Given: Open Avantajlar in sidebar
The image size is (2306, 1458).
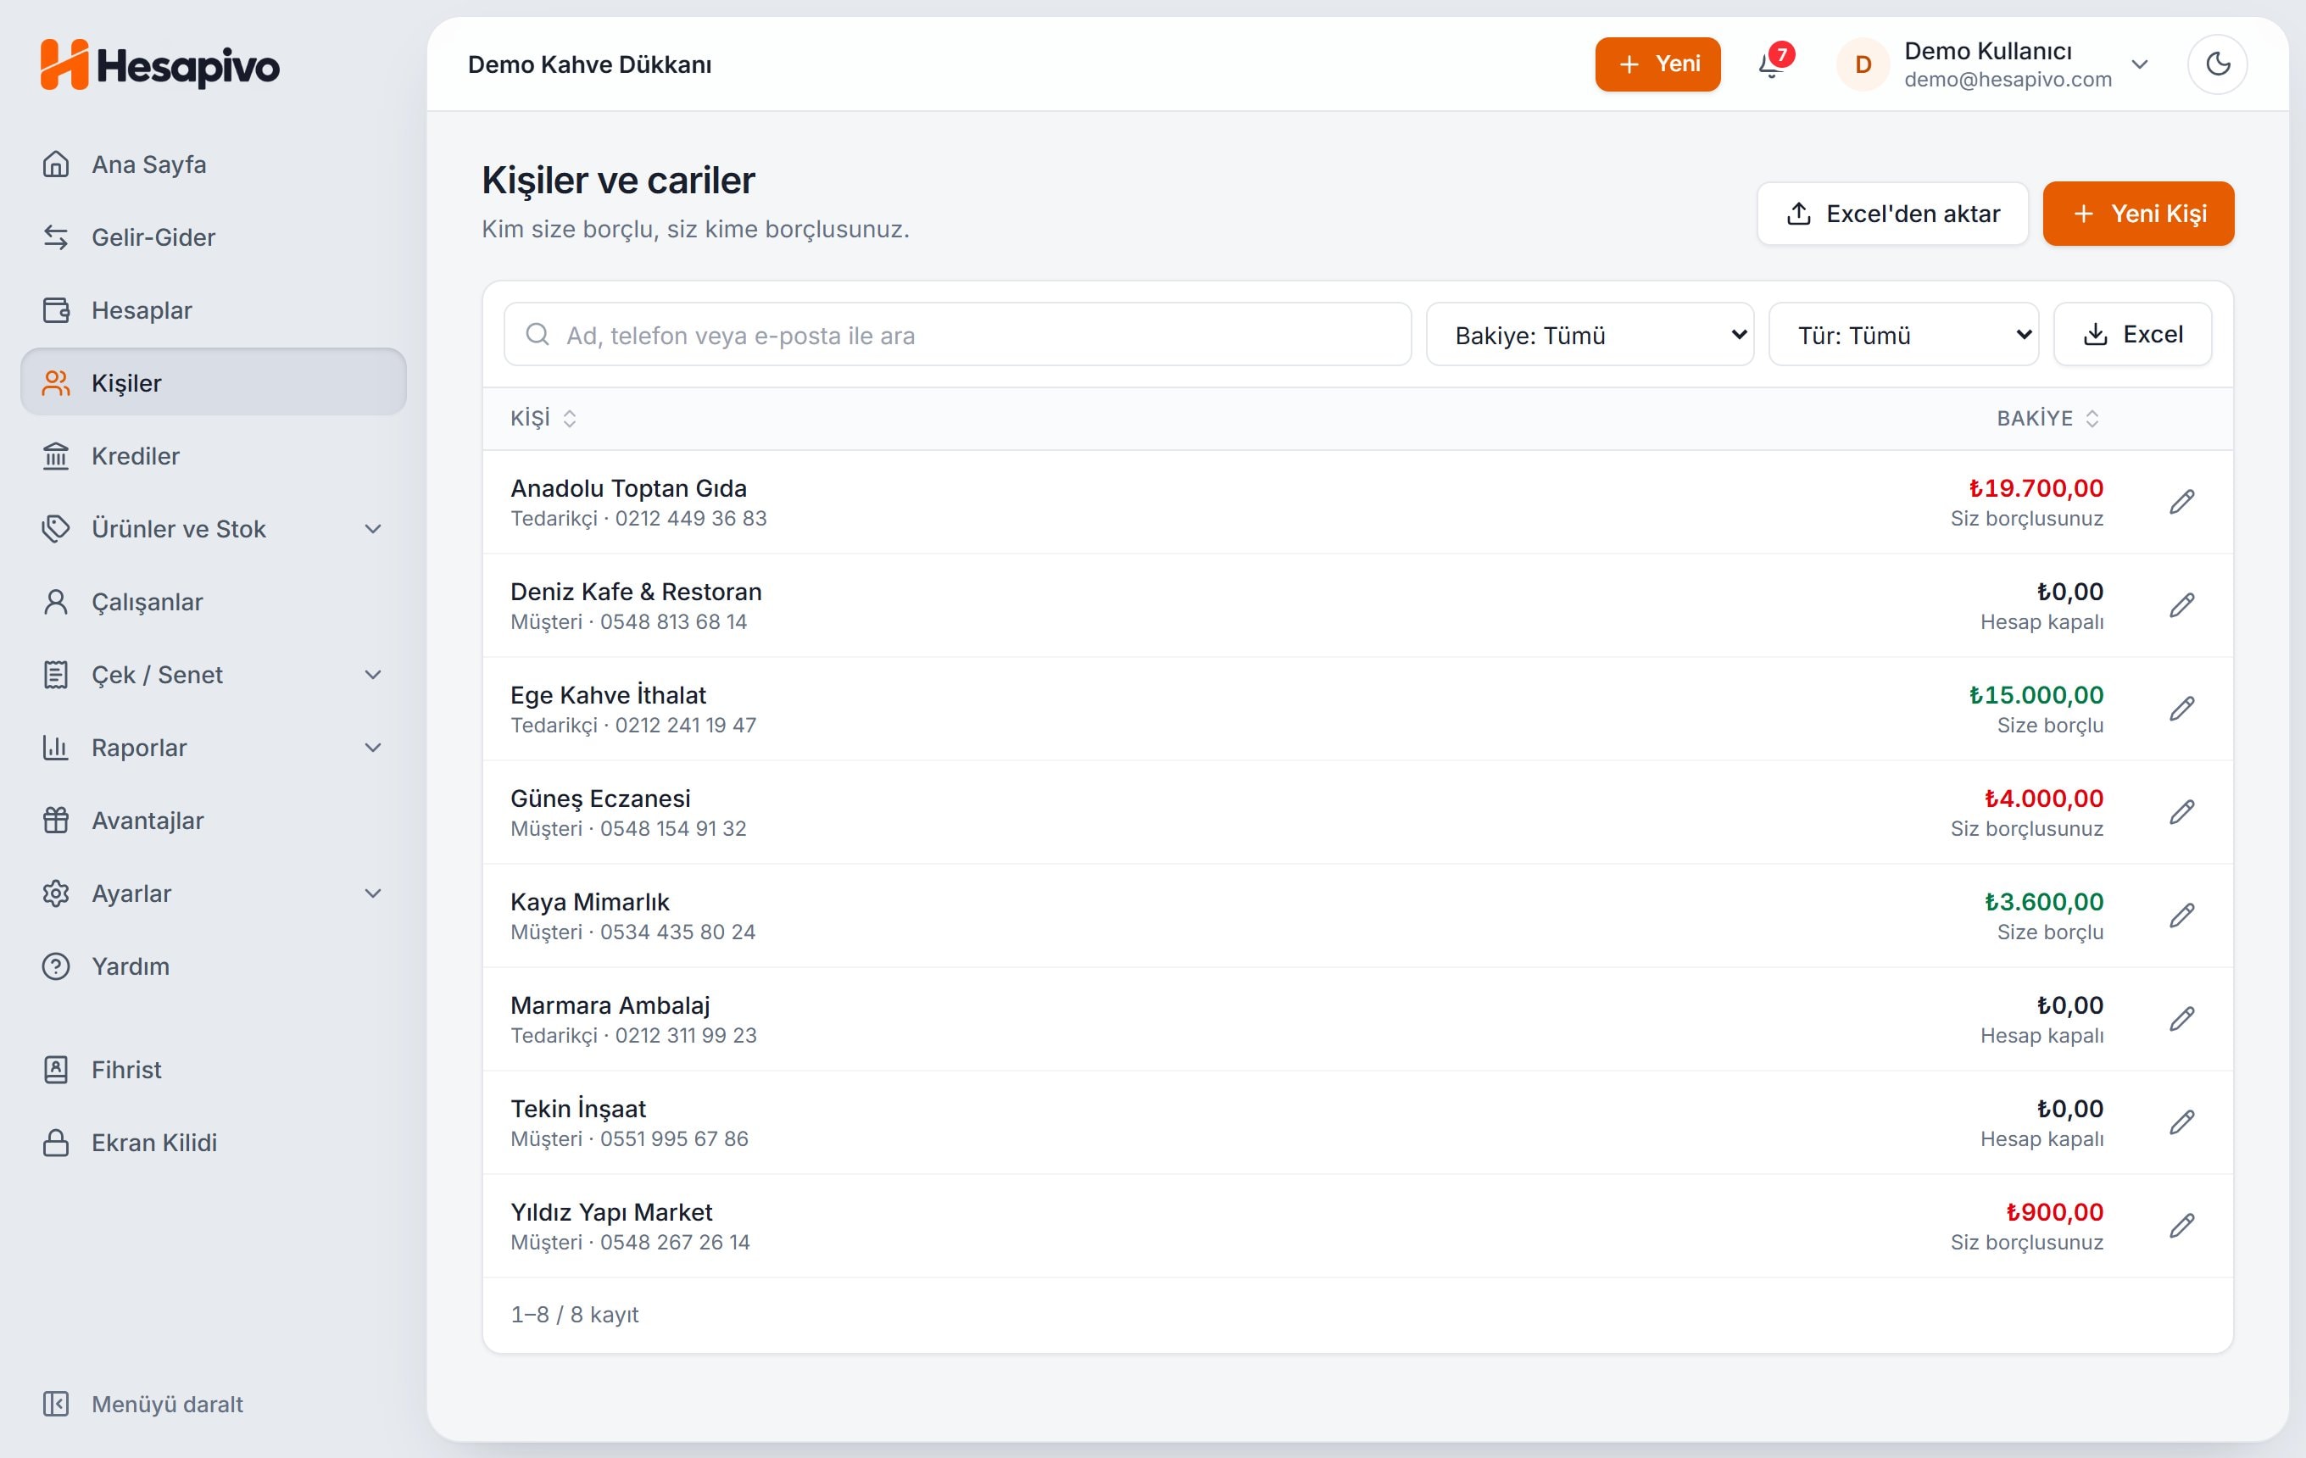Looking at the screenshot, I should [214, 821].
